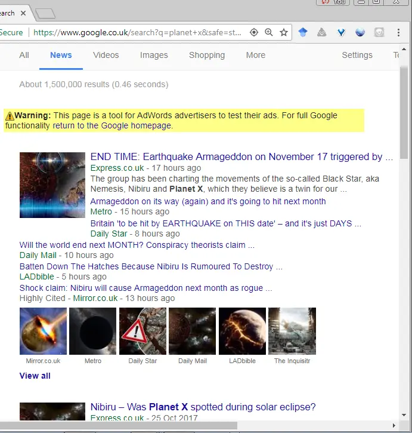
Task: Switch to the Shopping tab
Action: pos(207,55)
